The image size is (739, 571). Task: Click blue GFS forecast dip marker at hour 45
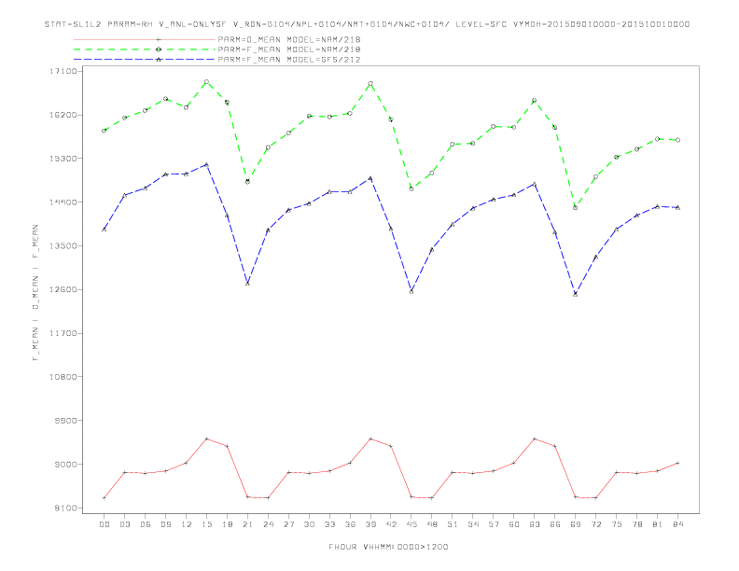click(x=411, y=292)
